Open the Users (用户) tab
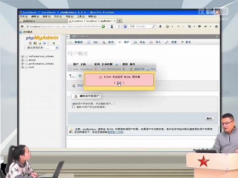This screenshot has width=238, height=178. (x=124, y=42)
